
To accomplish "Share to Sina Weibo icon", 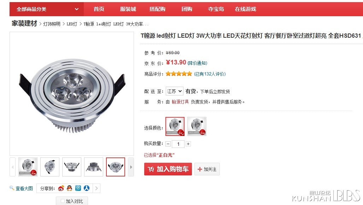I will tap(61, 188).
